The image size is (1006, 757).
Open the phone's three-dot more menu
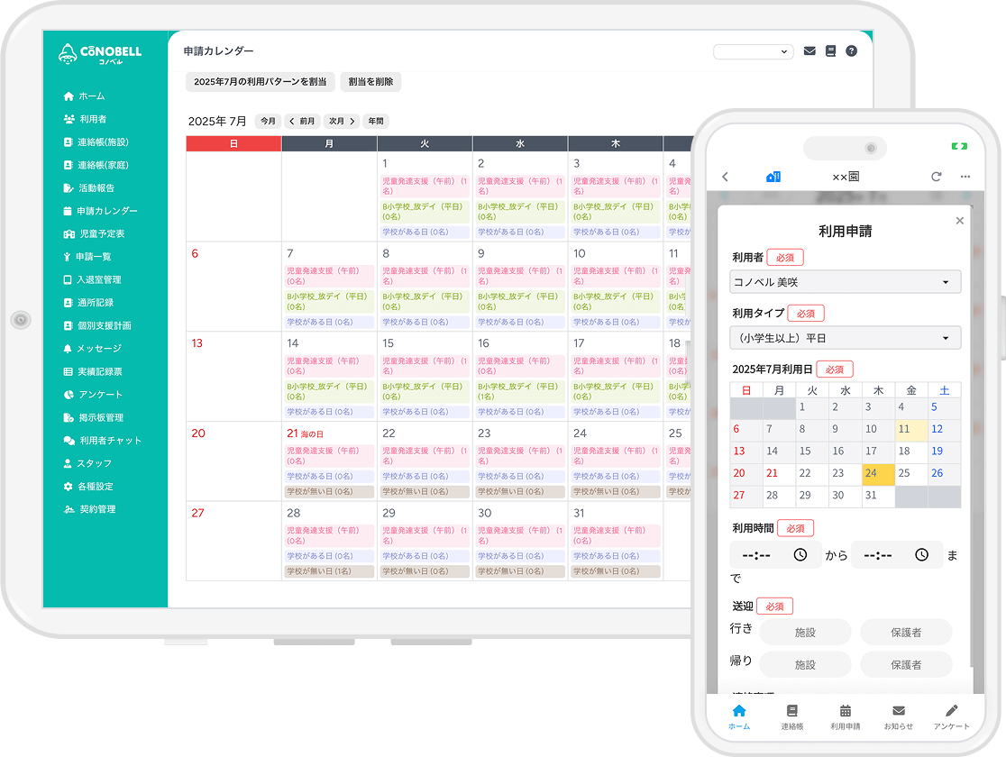pyautogui.click(x=965, y=177)
